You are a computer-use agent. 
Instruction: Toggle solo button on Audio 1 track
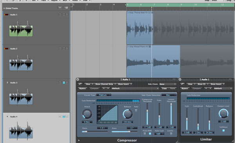[x=67, y=14]
